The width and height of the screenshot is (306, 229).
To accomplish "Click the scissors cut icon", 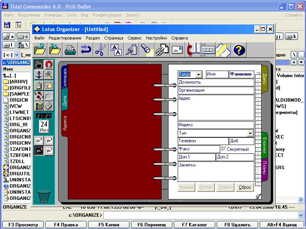I will pos(100,50).
